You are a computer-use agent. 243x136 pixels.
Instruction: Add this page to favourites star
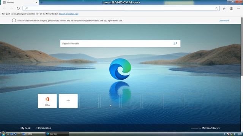[216, 8]
